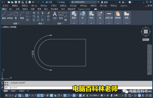Image resolution: width=153 pixels, height=98 pixels.
Task: Select the Move tool in 修改 panel
Action: (x=34, y=13)
